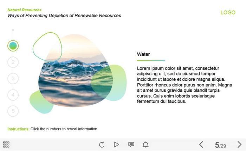Click the notification bell icon
Image resolution: width=246 pixels, height=151 pixels.
click(x=145, y=144)
